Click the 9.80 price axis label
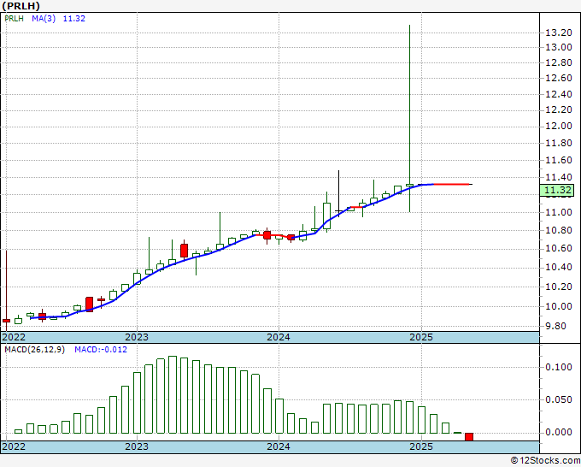 coord(555,326)
